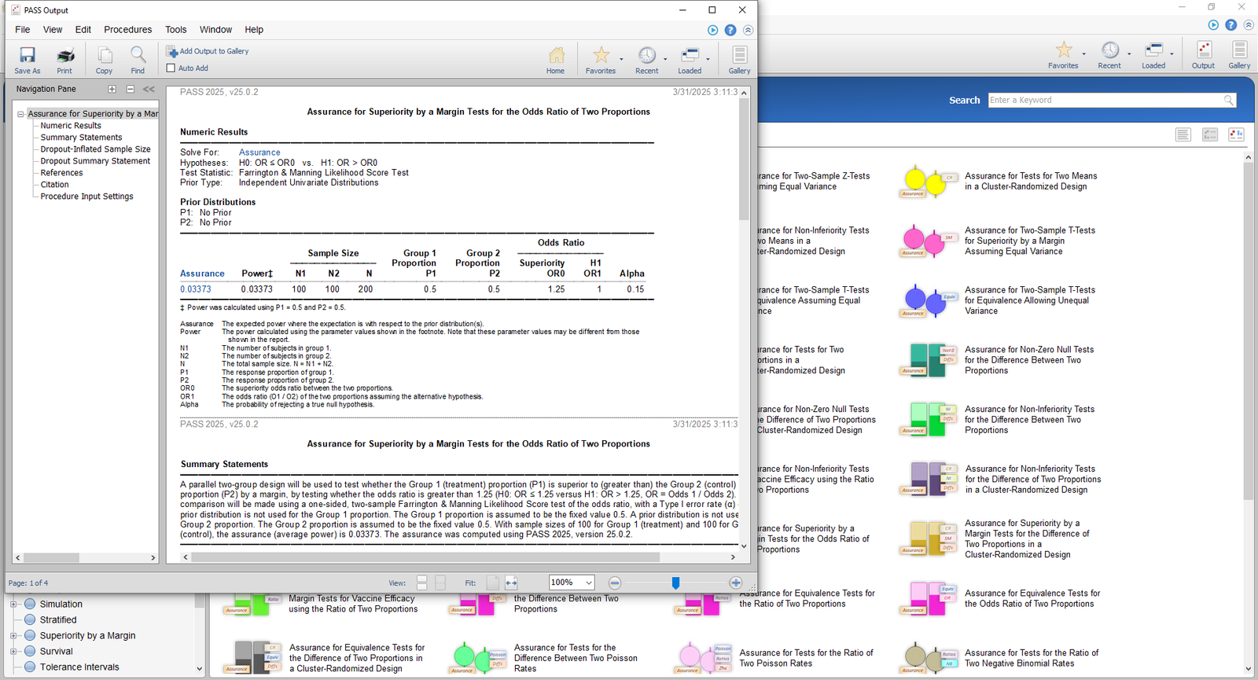
Task: Hide the Navigation Pane with double-arrow
Action: coord(149,90)
